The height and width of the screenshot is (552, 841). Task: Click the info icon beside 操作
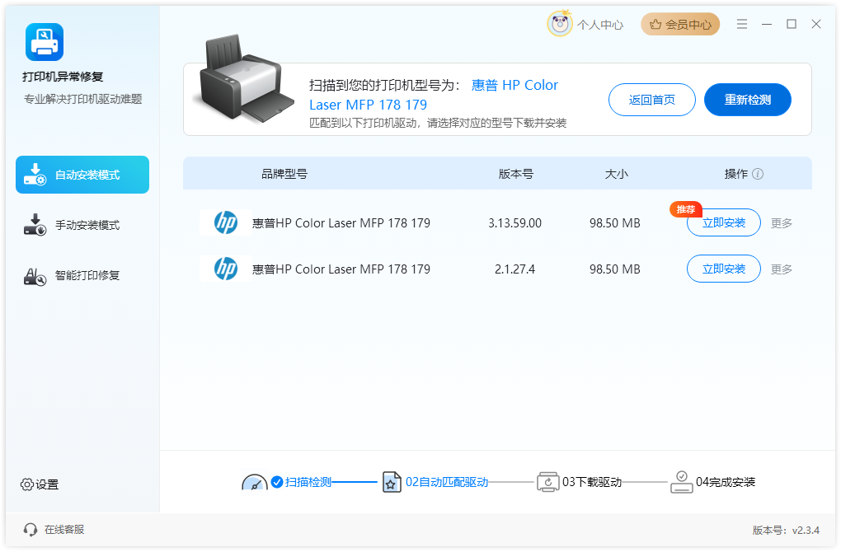pos(758,174)
